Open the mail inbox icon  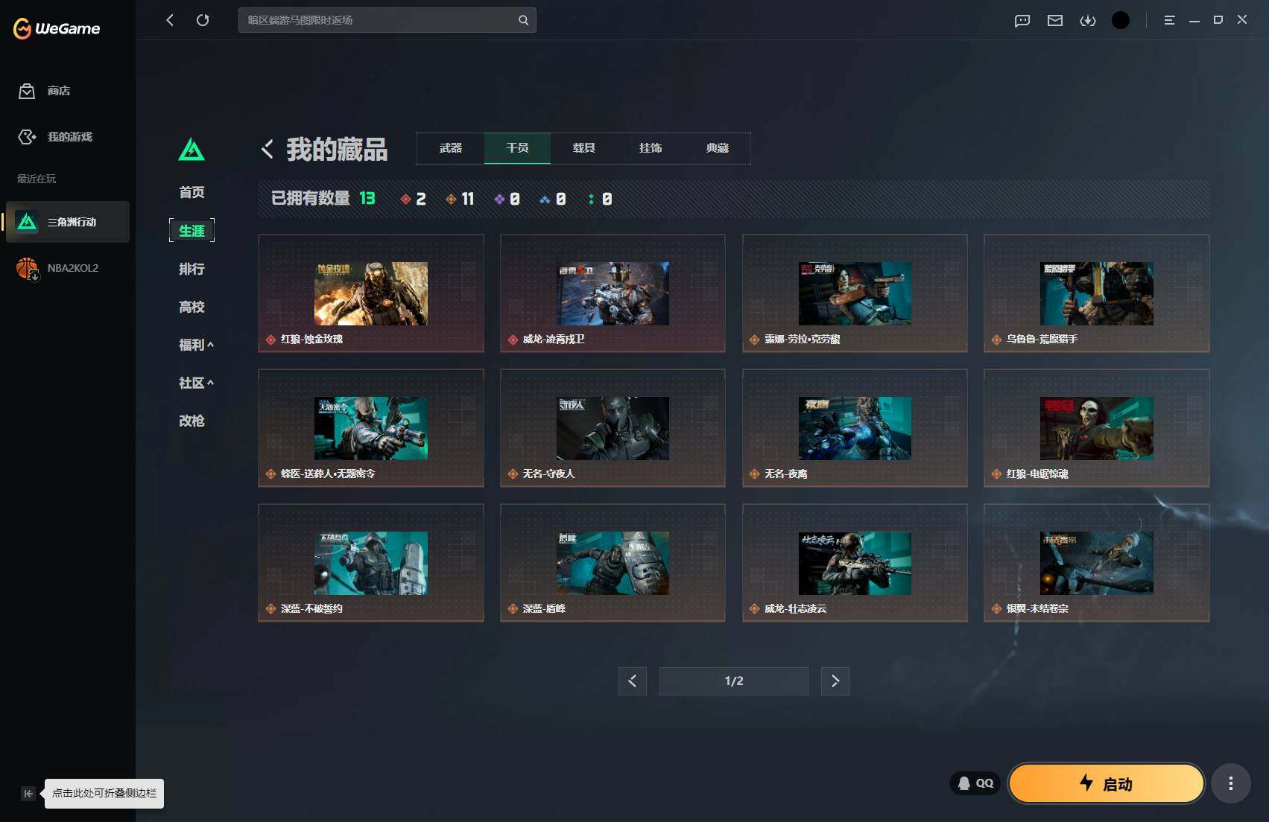coord(1055,21)
